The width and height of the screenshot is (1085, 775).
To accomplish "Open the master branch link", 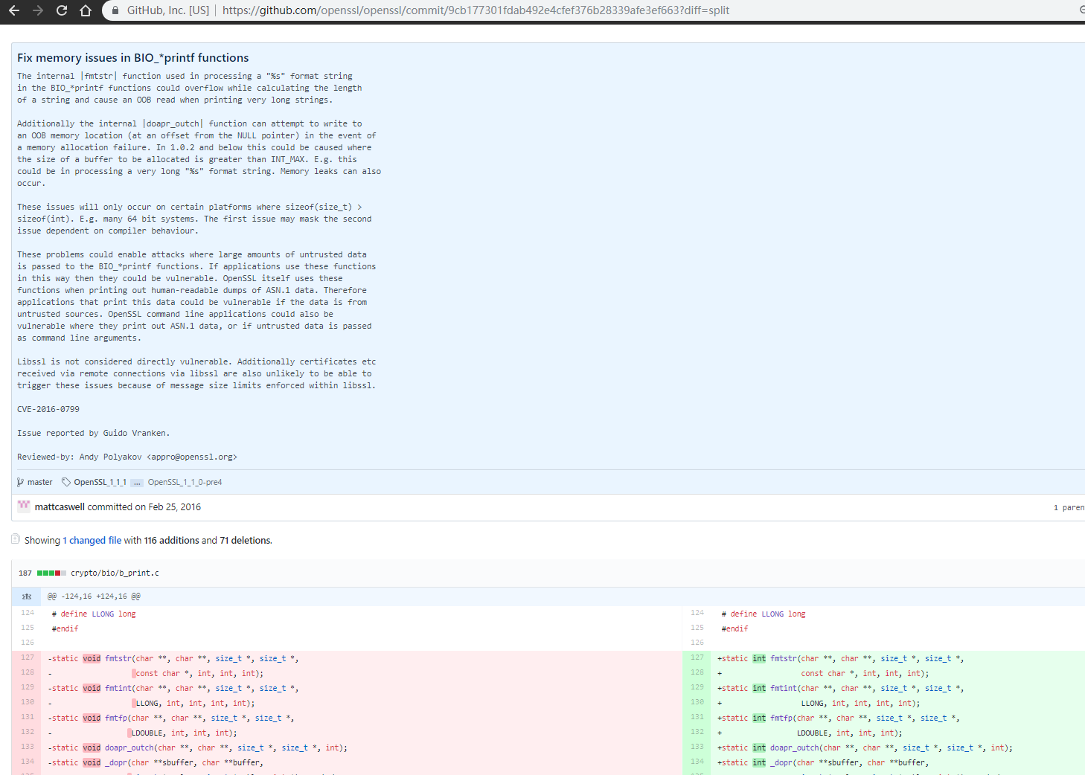I will 40,482.
